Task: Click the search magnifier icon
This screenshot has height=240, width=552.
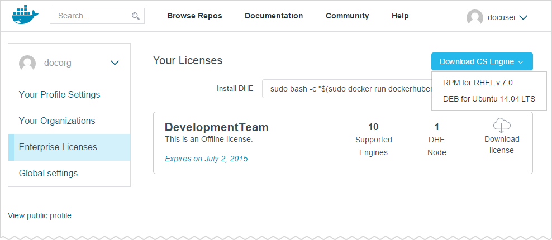Action: 135,16
